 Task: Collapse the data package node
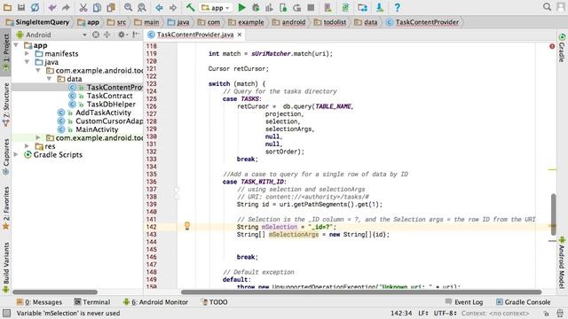50,79
